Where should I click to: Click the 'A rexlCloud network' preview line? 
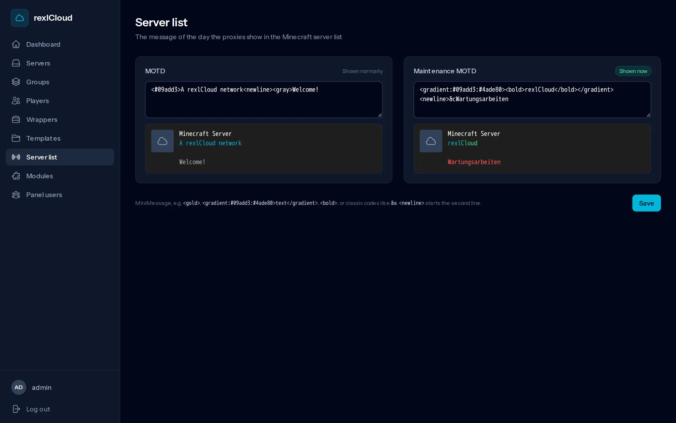click(210, 143)
